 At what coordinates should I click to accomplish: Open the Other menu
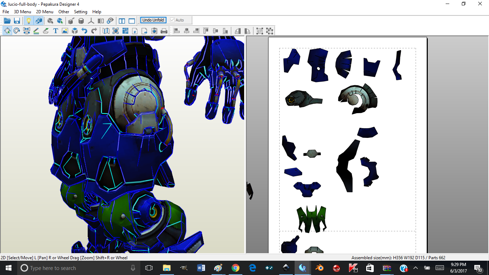64,12
